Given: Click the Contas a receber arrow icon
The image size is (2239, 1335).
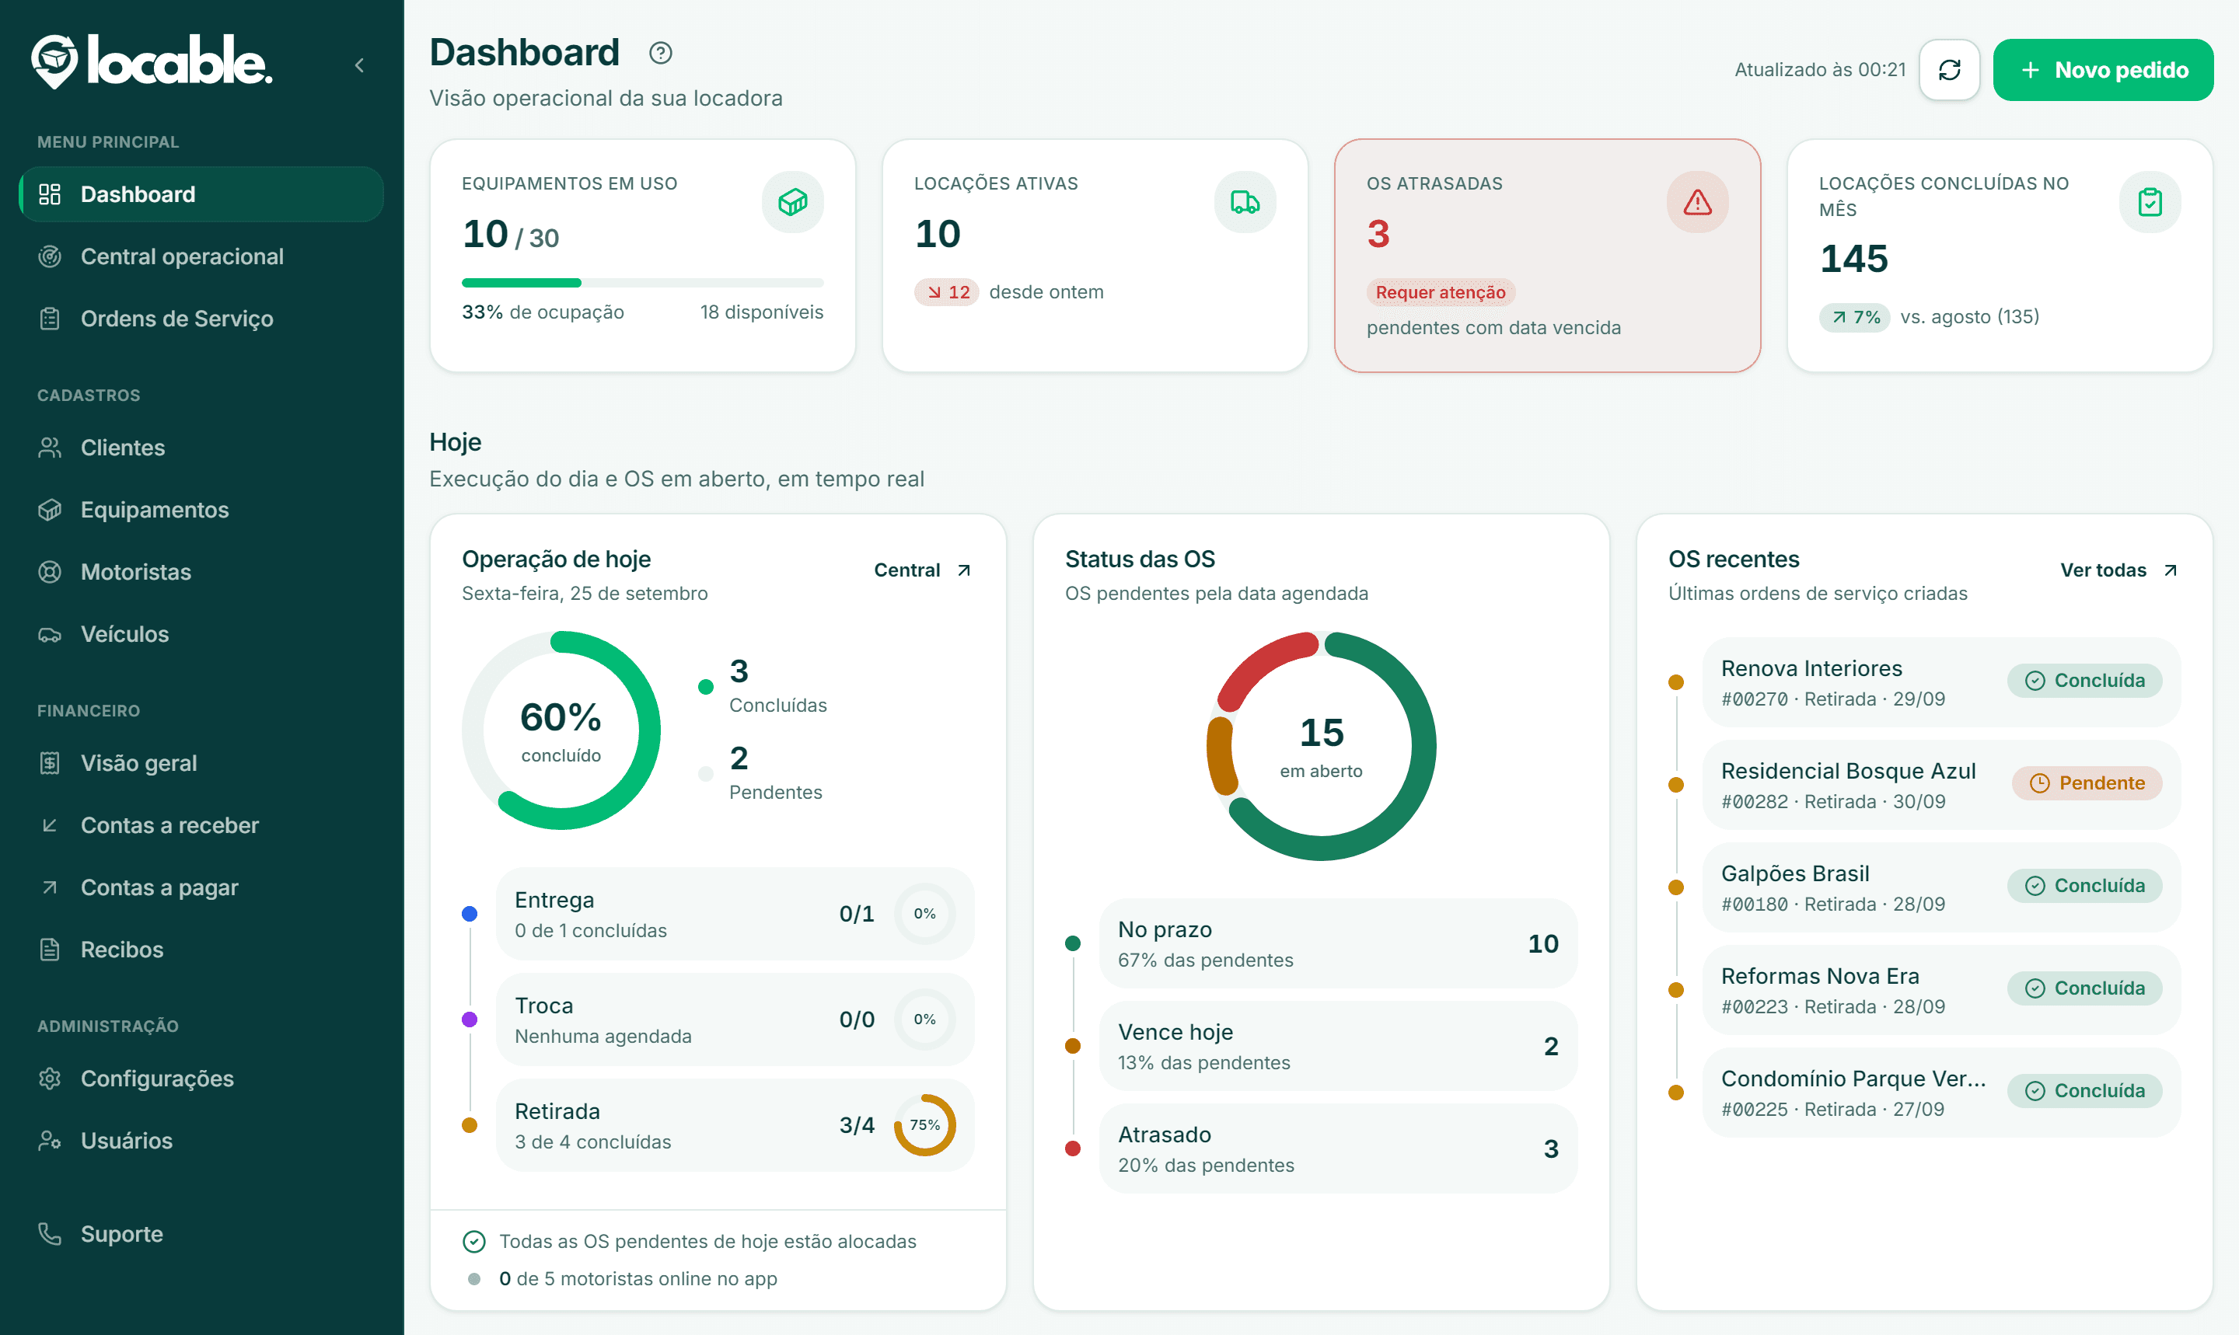Looking at the screenshot, I should (x=50, y=825).
